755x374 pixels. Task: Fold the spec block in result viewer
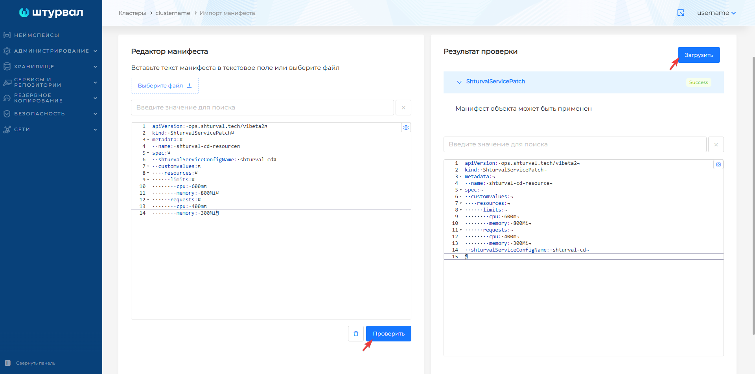tap(461, 190)
